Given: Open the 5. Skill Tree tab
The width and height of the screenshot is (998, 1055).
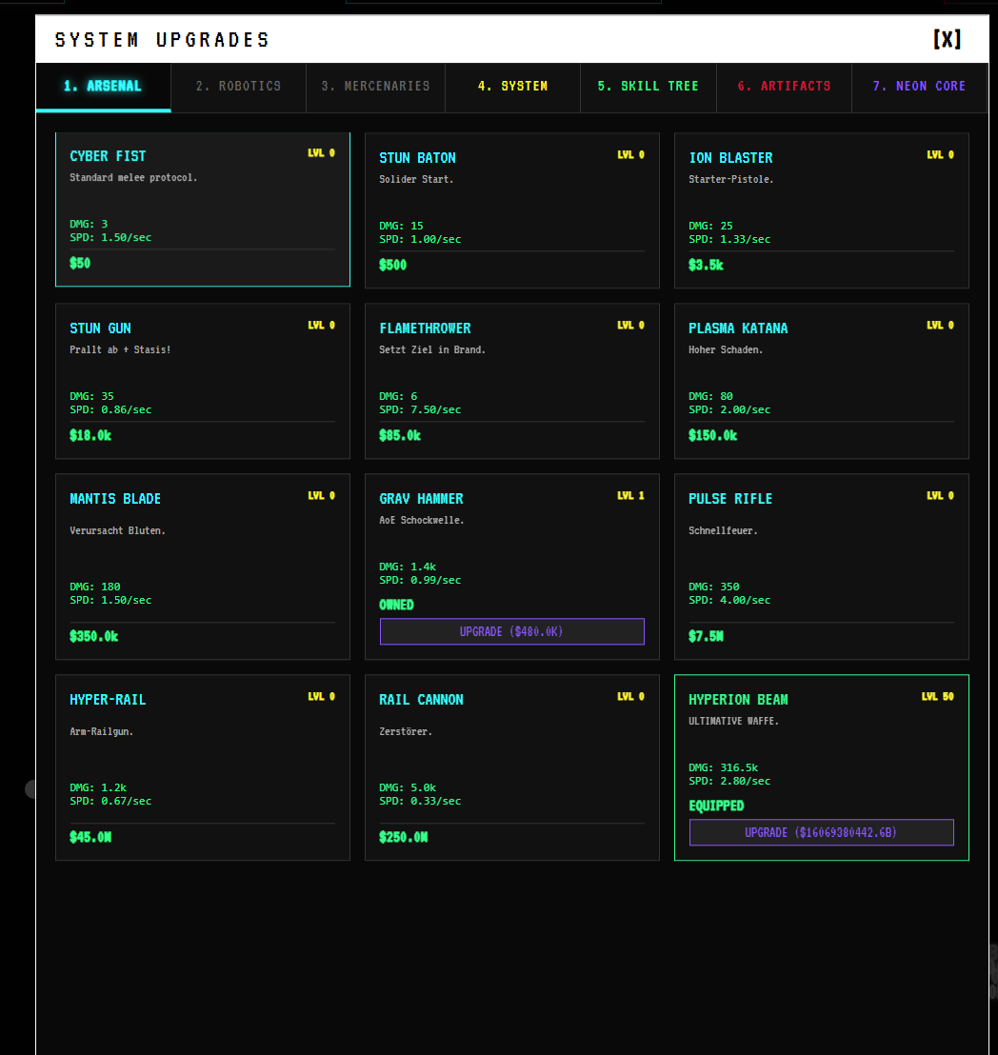Looking at the screenshot, I should (649, 86).
